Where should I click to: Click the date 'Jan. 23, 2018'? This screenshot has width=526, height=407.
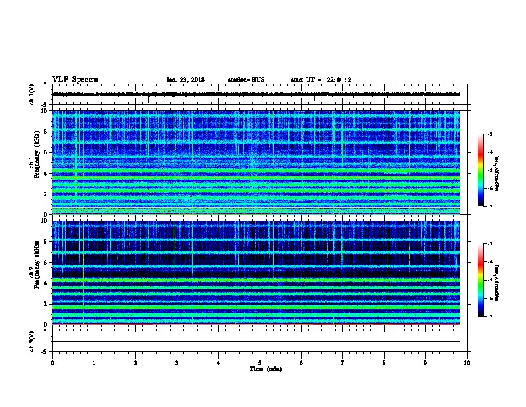pos(185,80)
